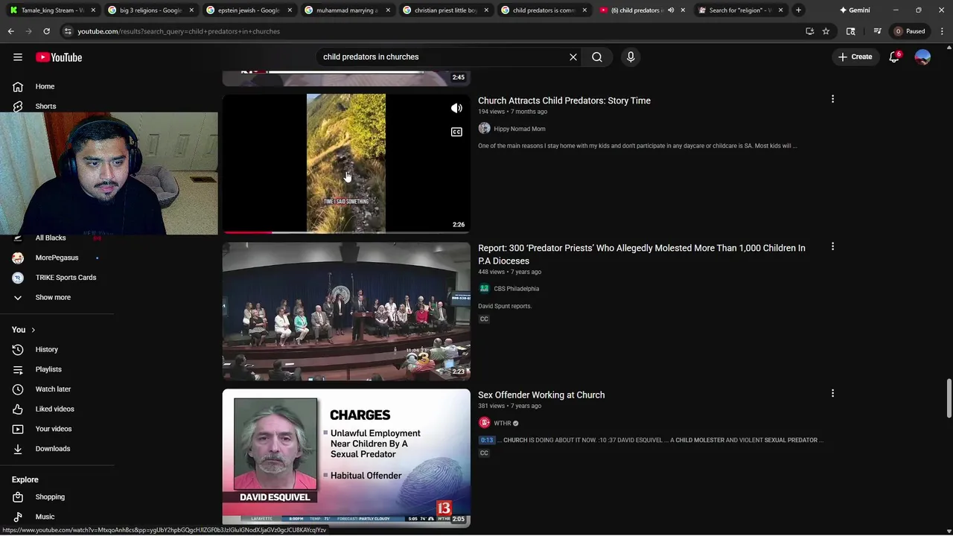The image size is (953, 536).
Task: Open the YouTube hamburger guide menu
Action: click(x=18, y=57)
